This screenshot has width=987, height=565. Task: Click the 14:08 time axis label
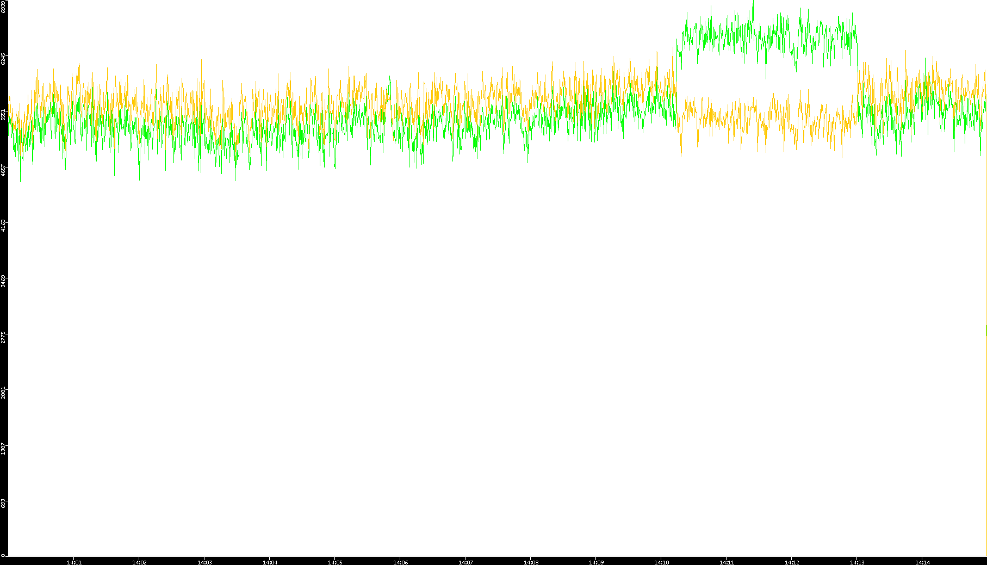531,562
